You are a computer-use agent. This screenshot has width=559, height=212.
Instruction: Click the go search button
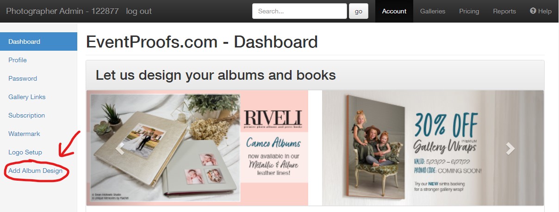(x=359, y=12)
